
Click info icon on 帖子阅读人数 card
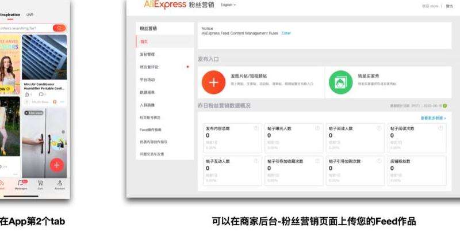[x=379, y=128]
